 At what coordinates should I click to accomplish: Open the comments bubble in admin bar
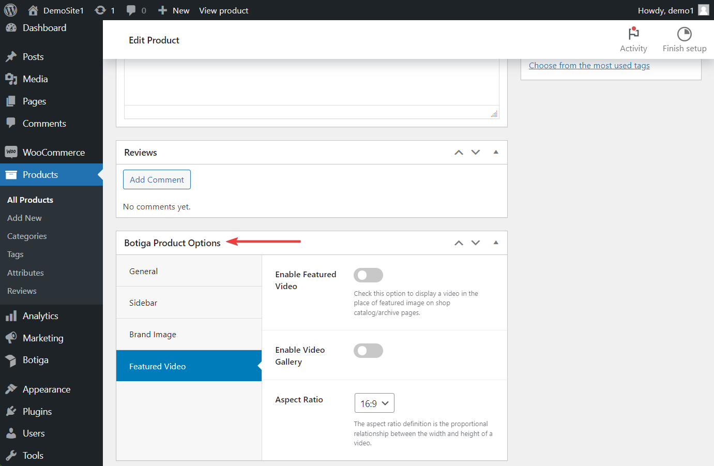coord(131,10)
